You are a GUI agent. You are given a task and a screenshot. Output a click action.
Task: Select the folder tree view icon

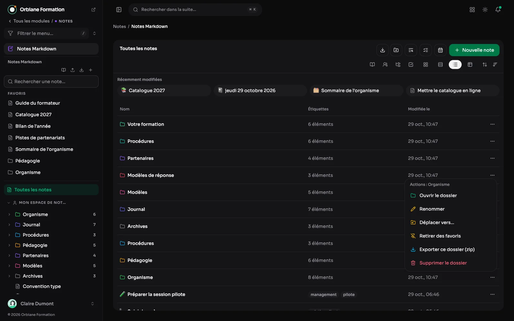point(398,65)
